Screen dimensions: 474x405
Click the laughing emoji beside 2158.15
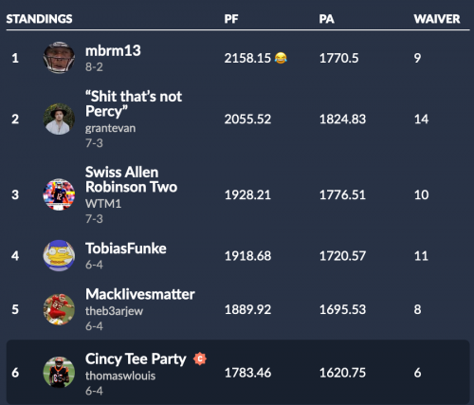coord(281,58)
